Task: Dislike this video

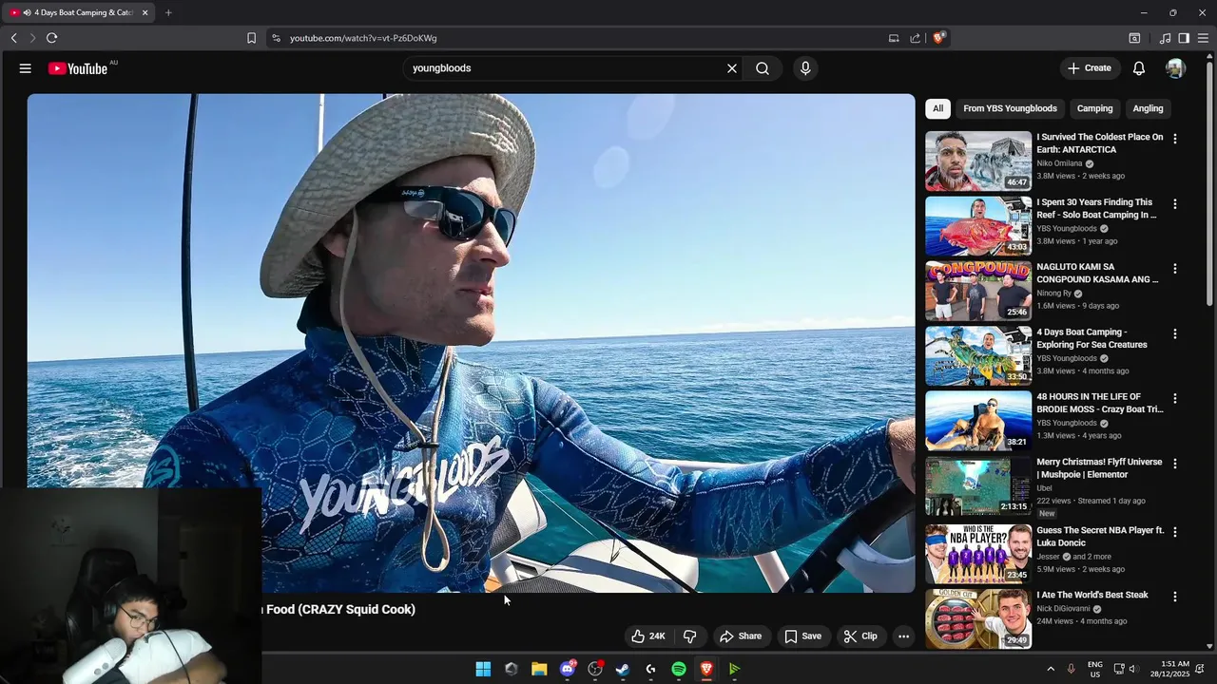Action: 690,636
